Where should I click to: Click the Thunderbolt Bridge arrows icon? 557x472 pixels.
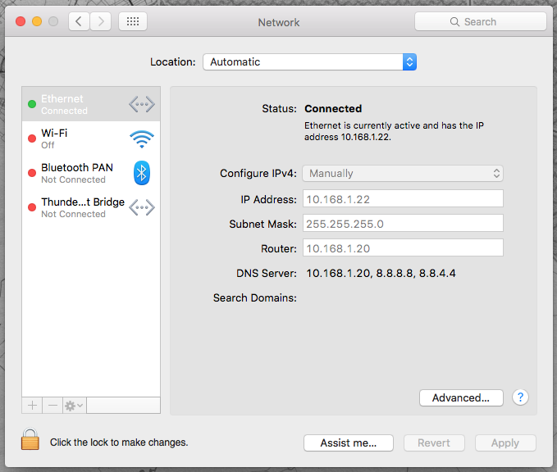coord(142,207)
